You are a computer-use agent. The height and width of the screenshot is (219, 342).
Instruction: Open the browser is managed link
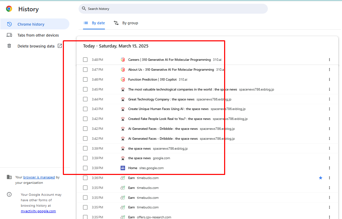(39, 177)
